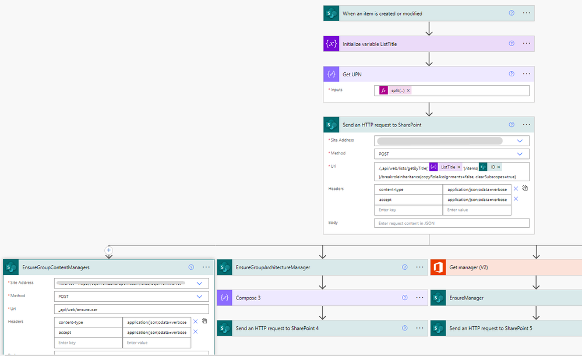Image resolution: width=582 pixels, height=356 pixels.
Task: Open help for 'Initialize variable ListTitle'
Action: click(512, 44)
